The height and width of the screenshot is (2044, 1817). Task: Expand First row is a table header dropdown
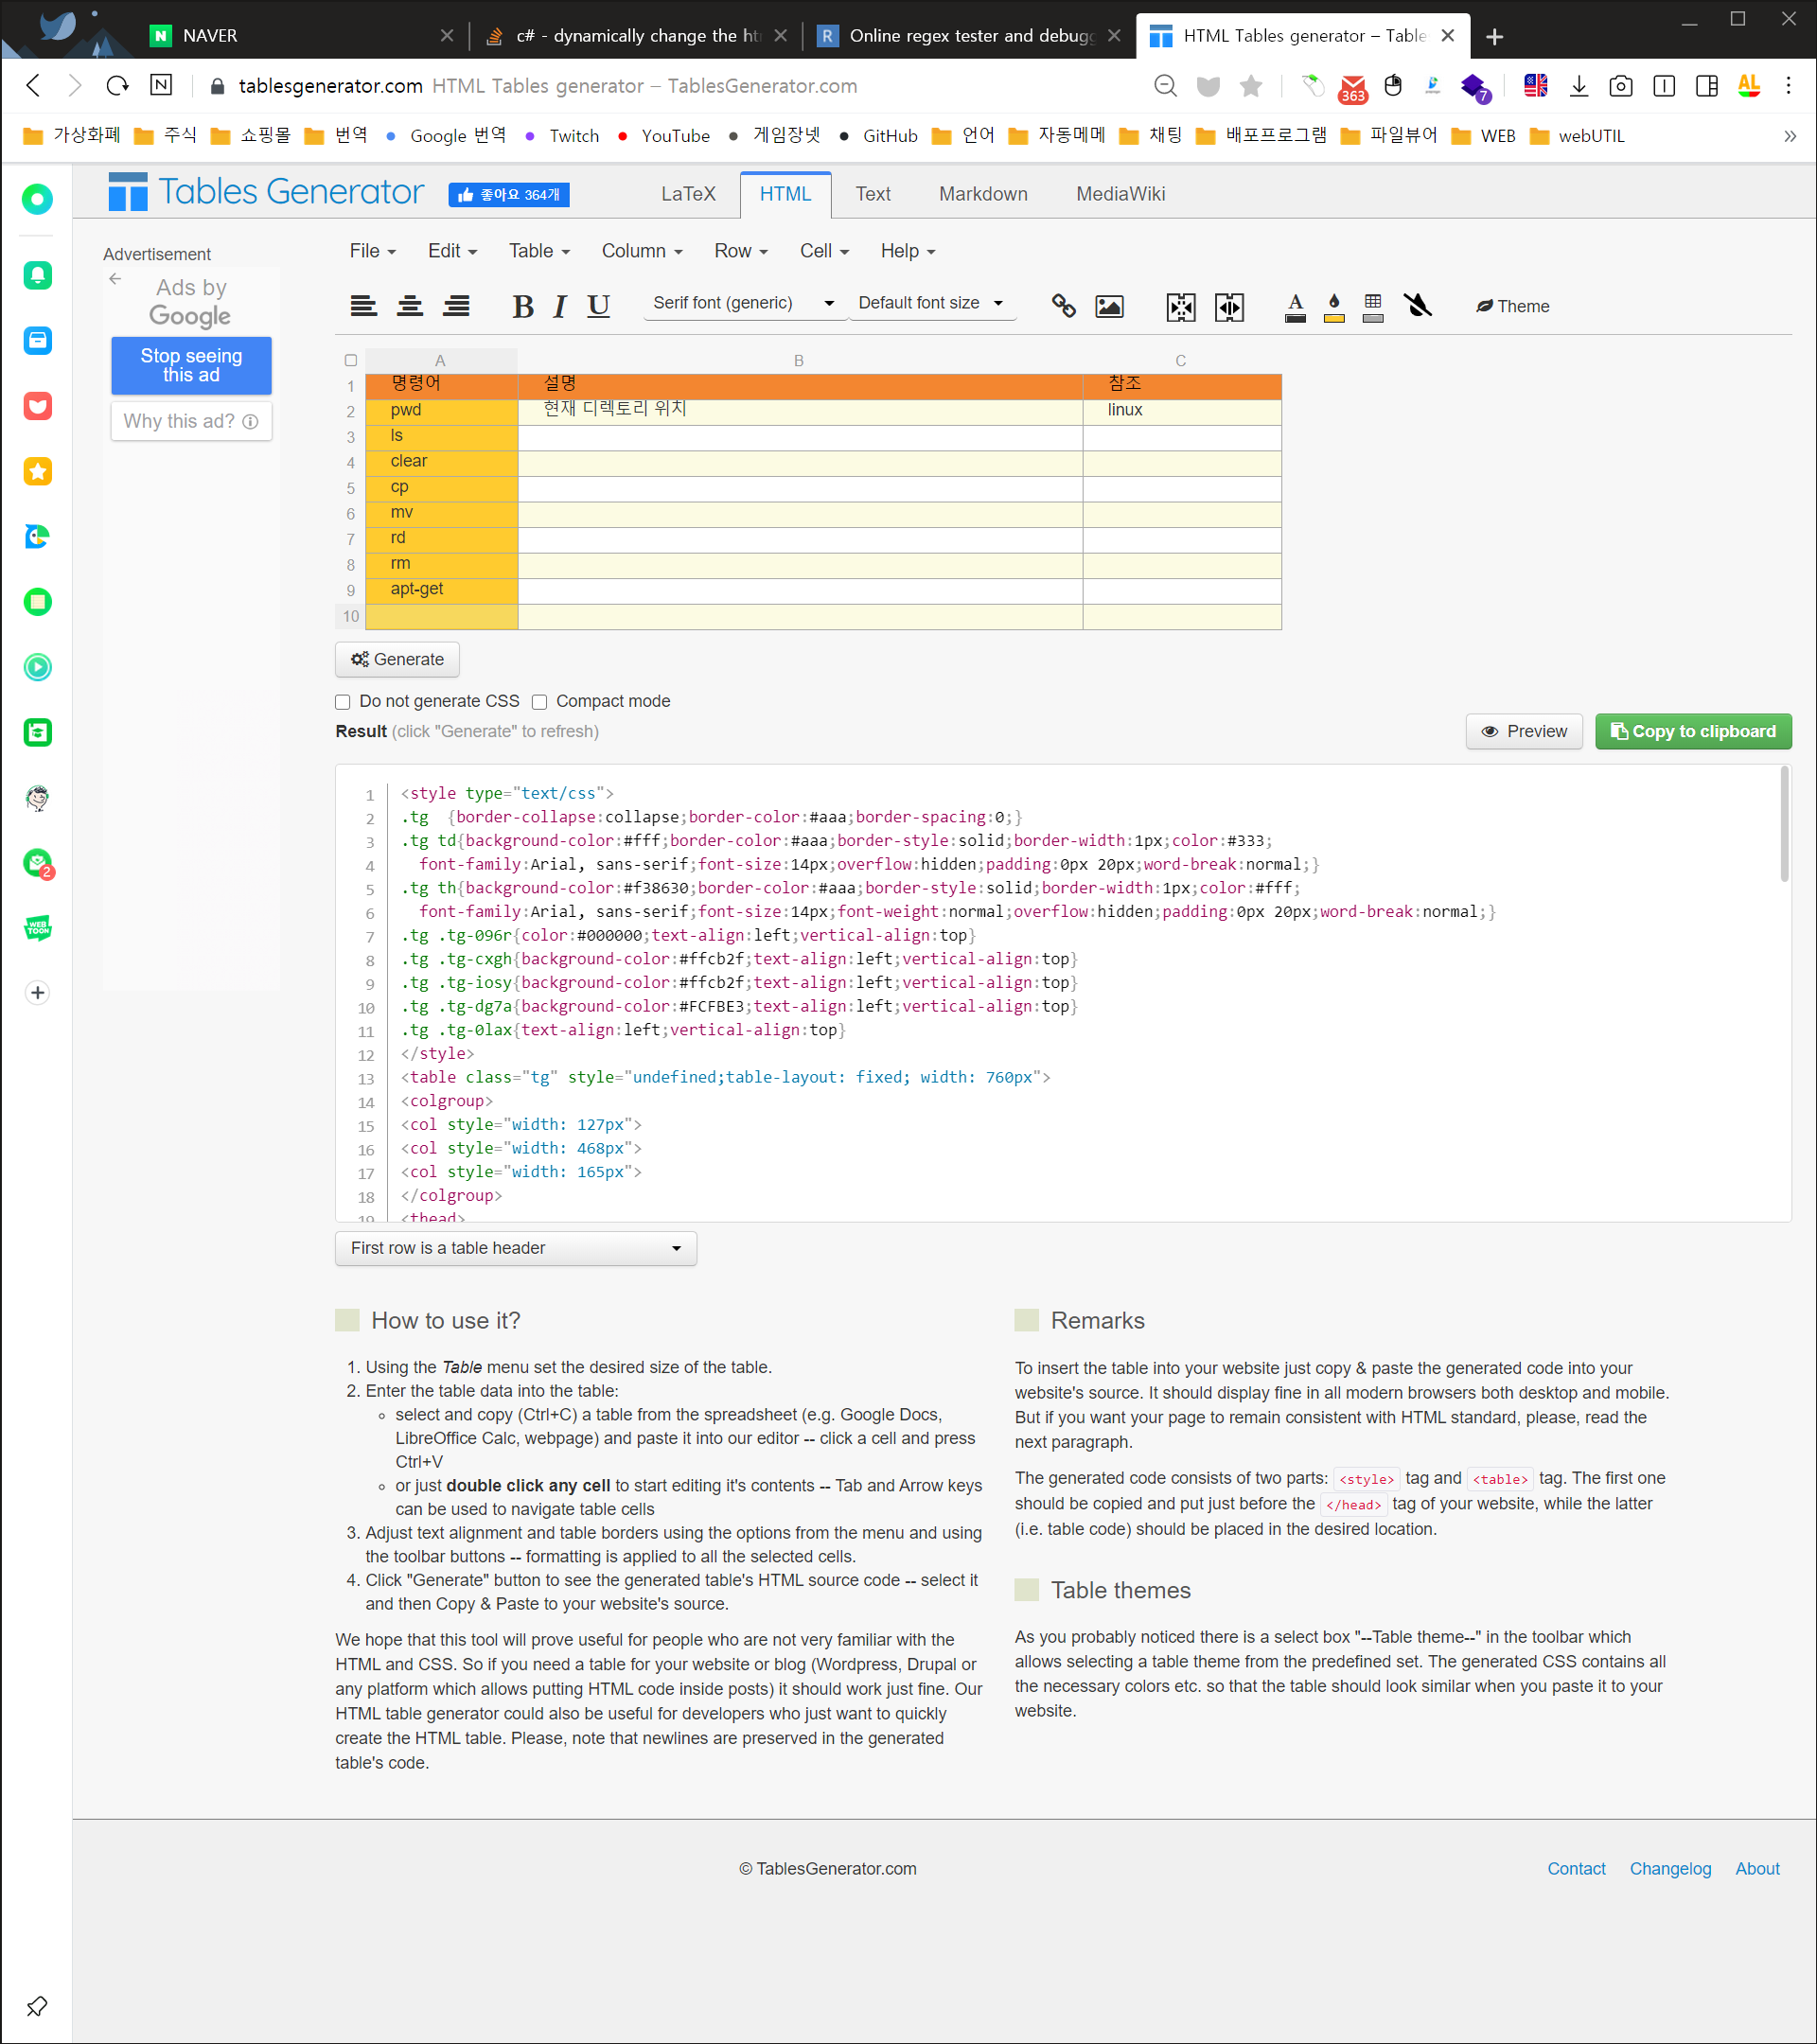(x=515, y=1248)
